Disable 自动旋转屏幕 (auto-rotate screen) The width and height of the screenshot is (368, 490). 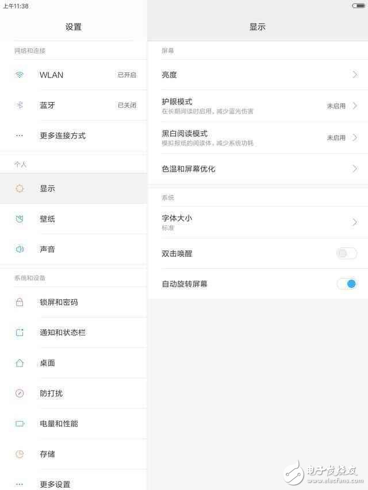[x=346, y=284]
